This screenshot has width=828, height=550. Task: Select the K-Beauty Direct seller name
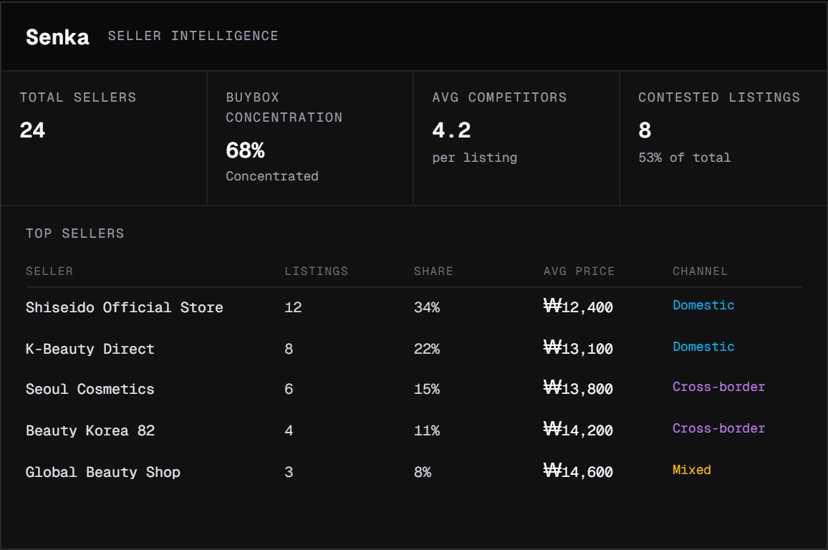point(90,349)
